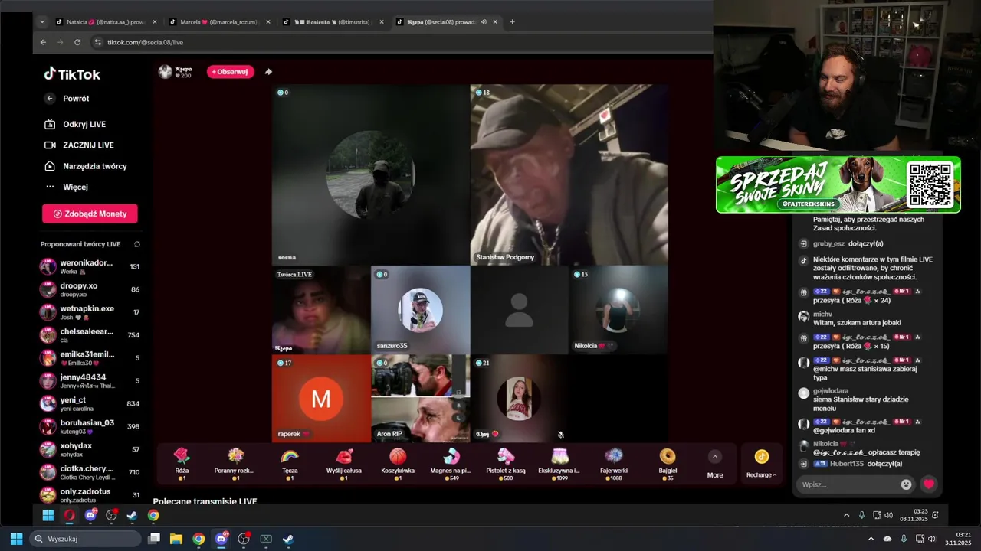Send the Wyślij całusa gift
Screen dimensions: 981x551
pos(344,463)
